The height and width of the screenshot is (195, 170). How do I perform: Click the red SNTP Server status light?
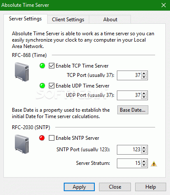42,138
